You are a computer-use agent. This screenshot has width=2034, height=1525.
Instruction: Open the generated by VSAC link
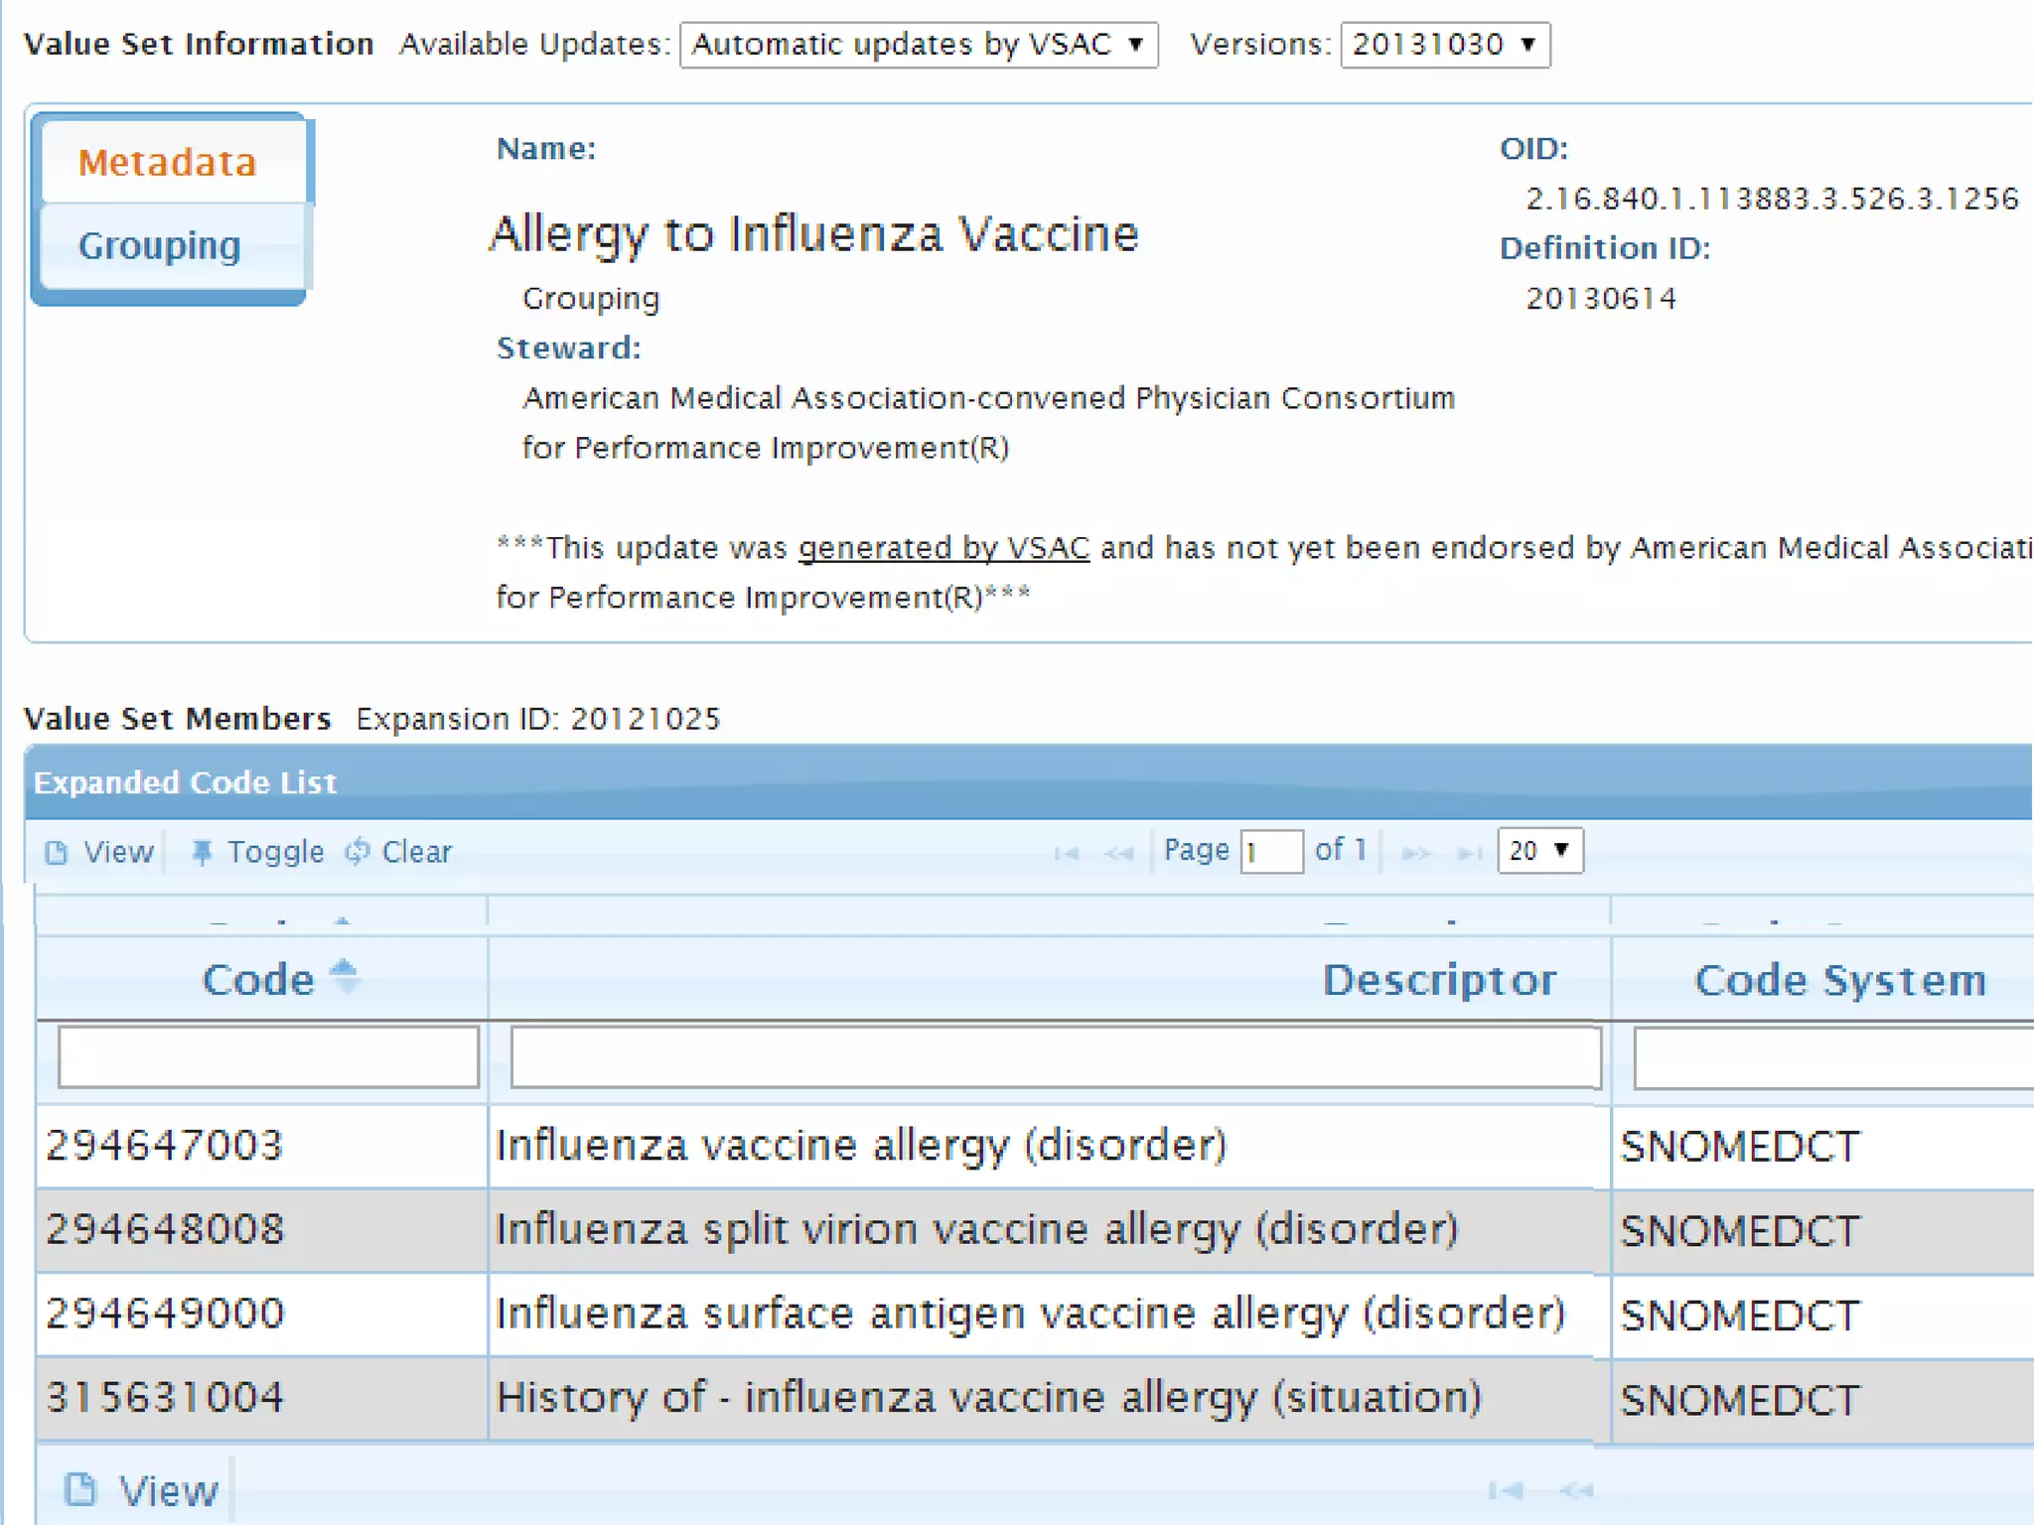(x=944, y=548)
